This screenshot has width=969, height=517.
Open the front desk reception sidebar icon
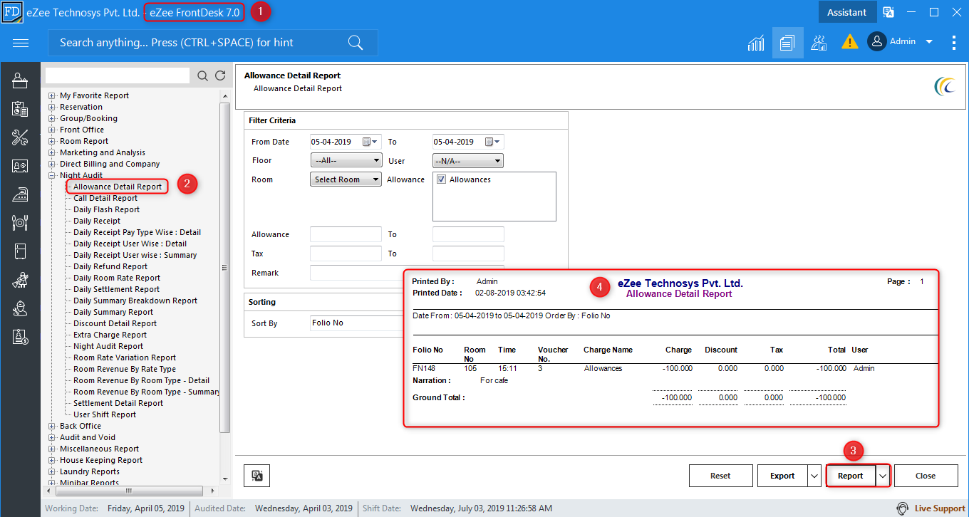click(20, 80)
